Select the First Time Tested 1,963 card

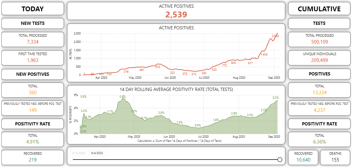33,57
